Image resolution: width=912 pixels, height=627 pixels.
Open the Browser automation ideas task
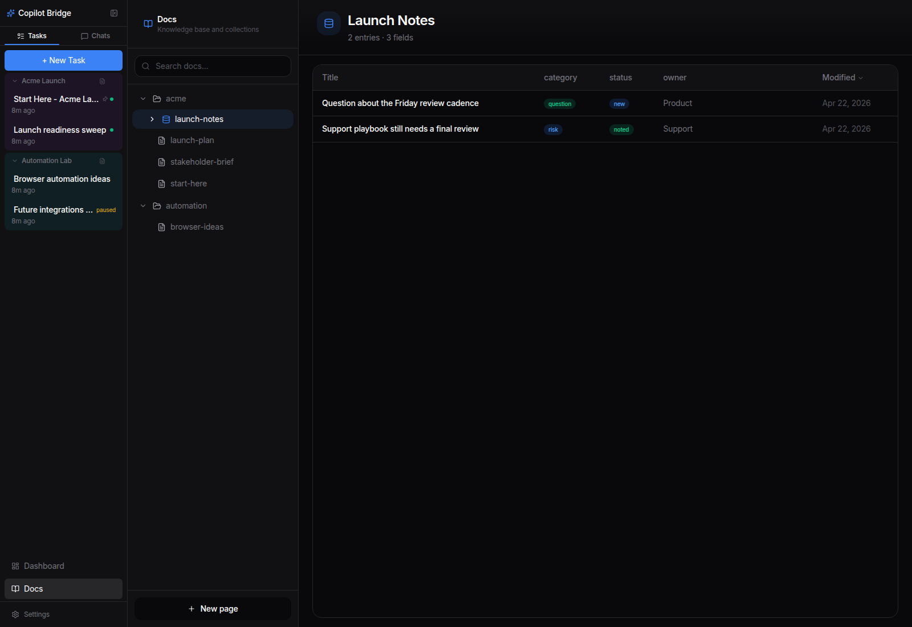tap(63, 184)
